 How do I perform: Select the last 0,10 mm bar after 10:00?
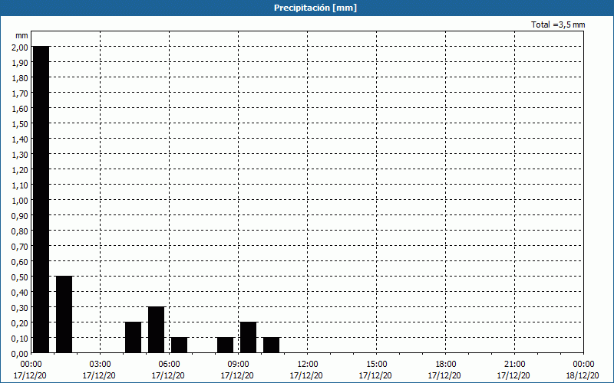click(x=272, y=345)
